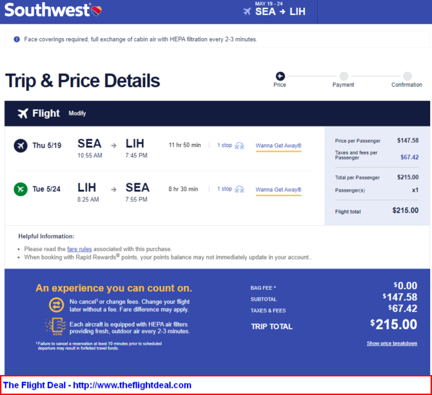
Task: Open Wanna Get Away fare for outbound flight
Action: click(x=279, y=146)
